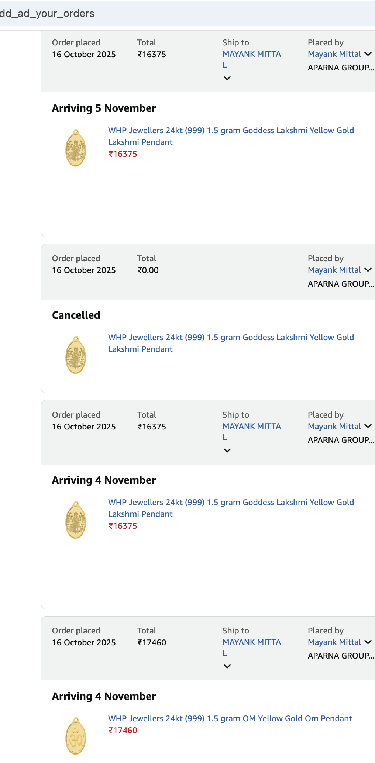Open the OM Yellow Gold Om Pendant link

230,719
